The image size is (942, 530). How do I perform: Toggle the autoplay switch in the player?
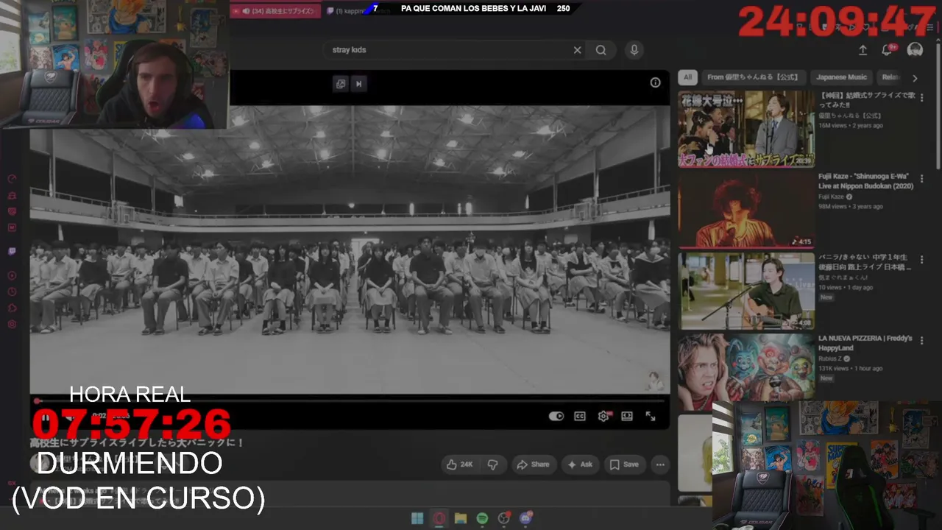(556, 416)
